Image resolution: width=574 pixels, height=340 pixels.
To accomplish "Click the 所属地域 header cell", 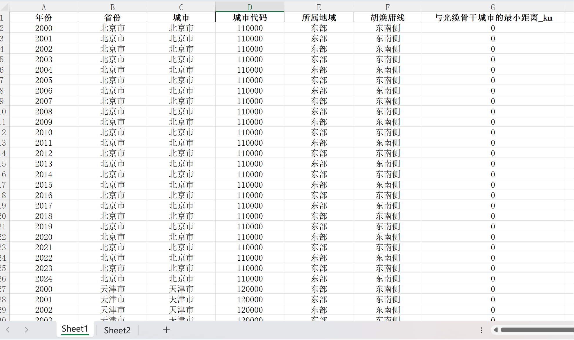I will [x=319, y=18].
